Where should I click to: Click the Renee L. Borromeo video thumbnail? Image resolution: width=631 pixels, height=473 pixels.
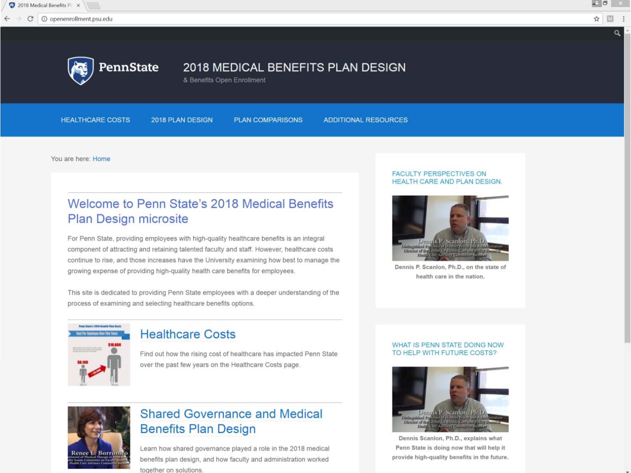(x=99, y=437)
